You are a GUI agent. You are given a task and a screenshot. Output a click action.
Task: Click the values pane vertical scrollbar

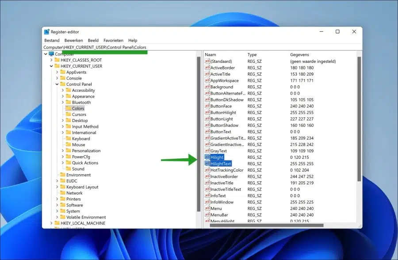(359, 119)
